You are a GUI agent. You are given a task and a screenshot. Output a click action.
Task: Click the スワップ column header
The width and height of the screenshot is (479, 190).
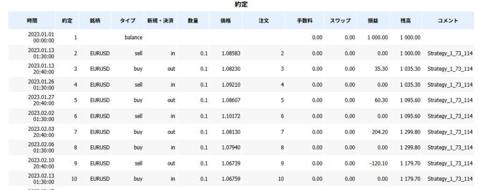coord(339,21)
